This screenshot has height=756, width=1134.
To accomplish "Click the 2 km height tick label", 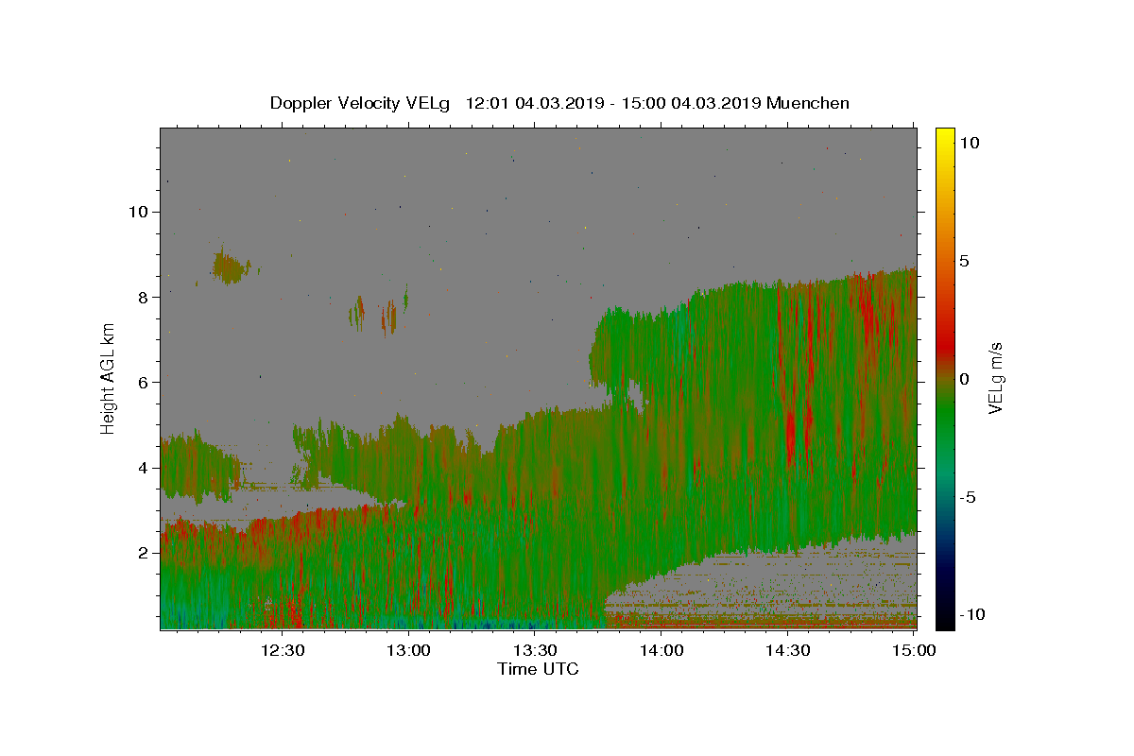I will (146, 553).
